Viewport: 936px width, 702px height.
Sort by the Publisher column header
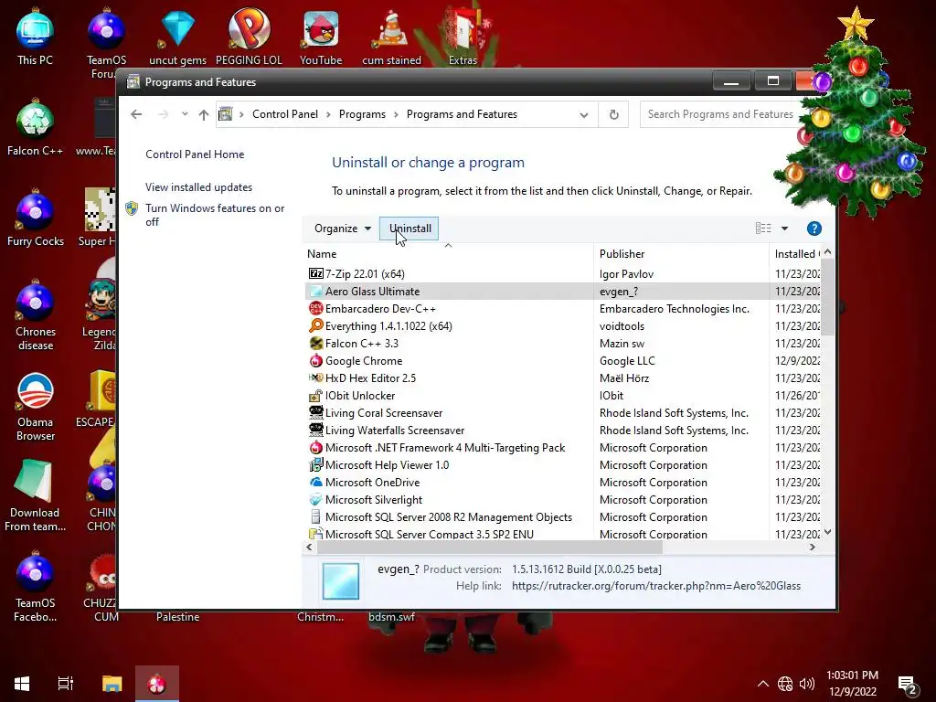pos(682,254)
